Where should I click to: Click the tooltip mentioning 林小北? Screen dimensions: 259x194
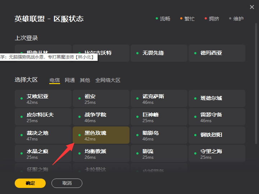[49, 57]
